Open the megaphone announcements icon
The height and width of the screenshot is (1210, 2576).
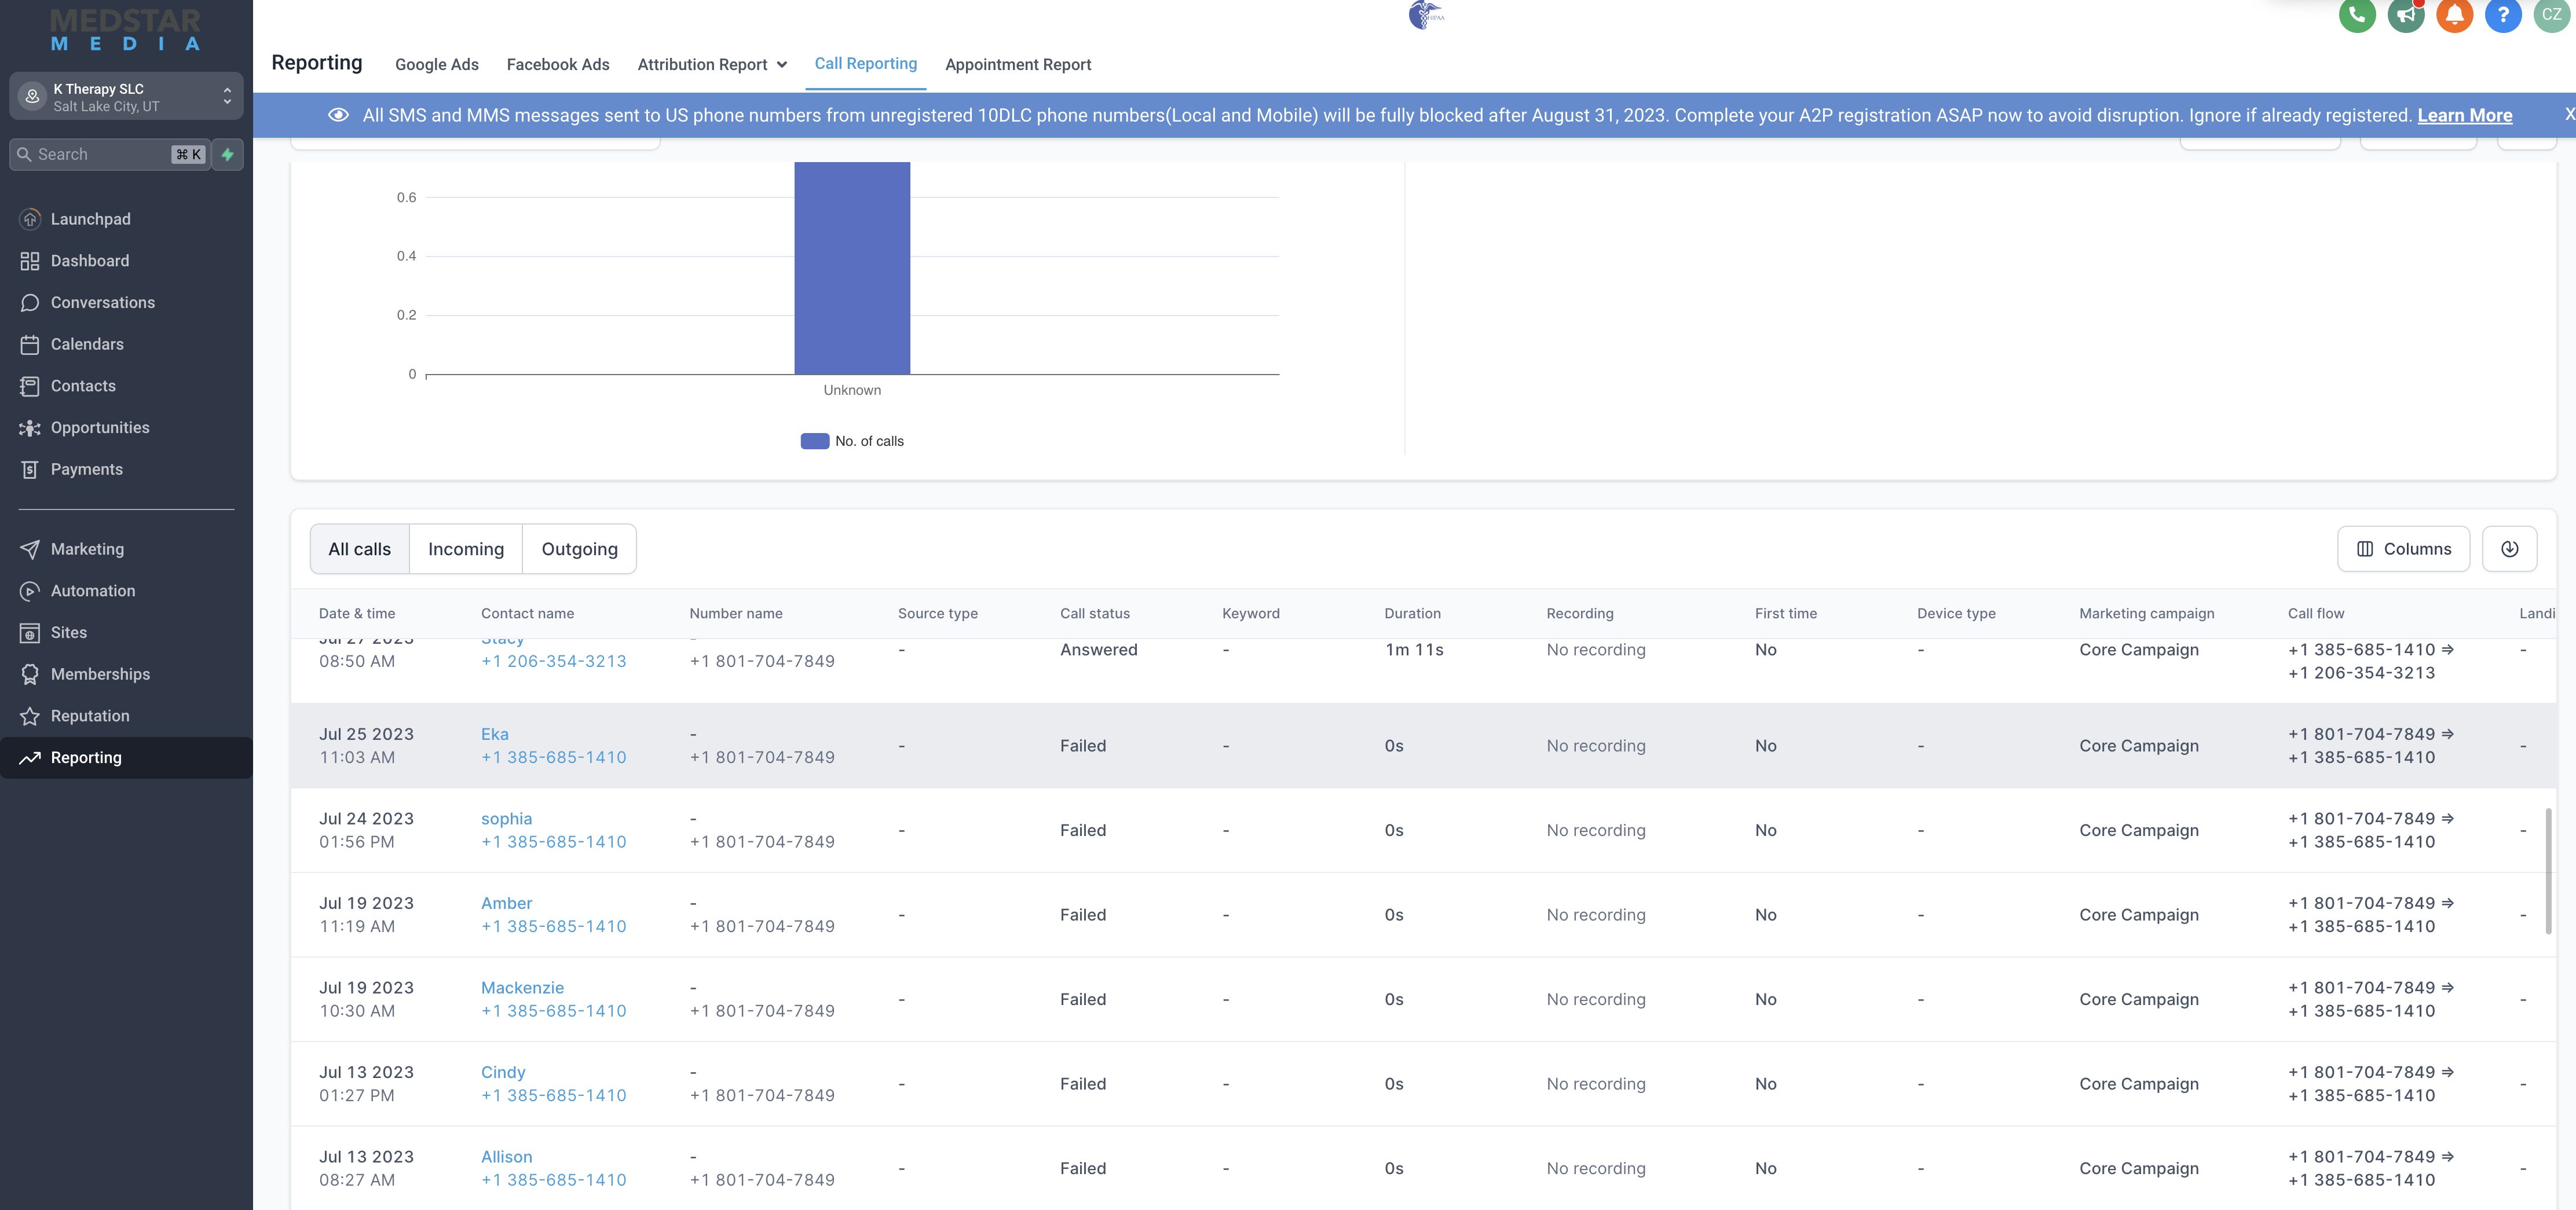tap(2406, 14)
